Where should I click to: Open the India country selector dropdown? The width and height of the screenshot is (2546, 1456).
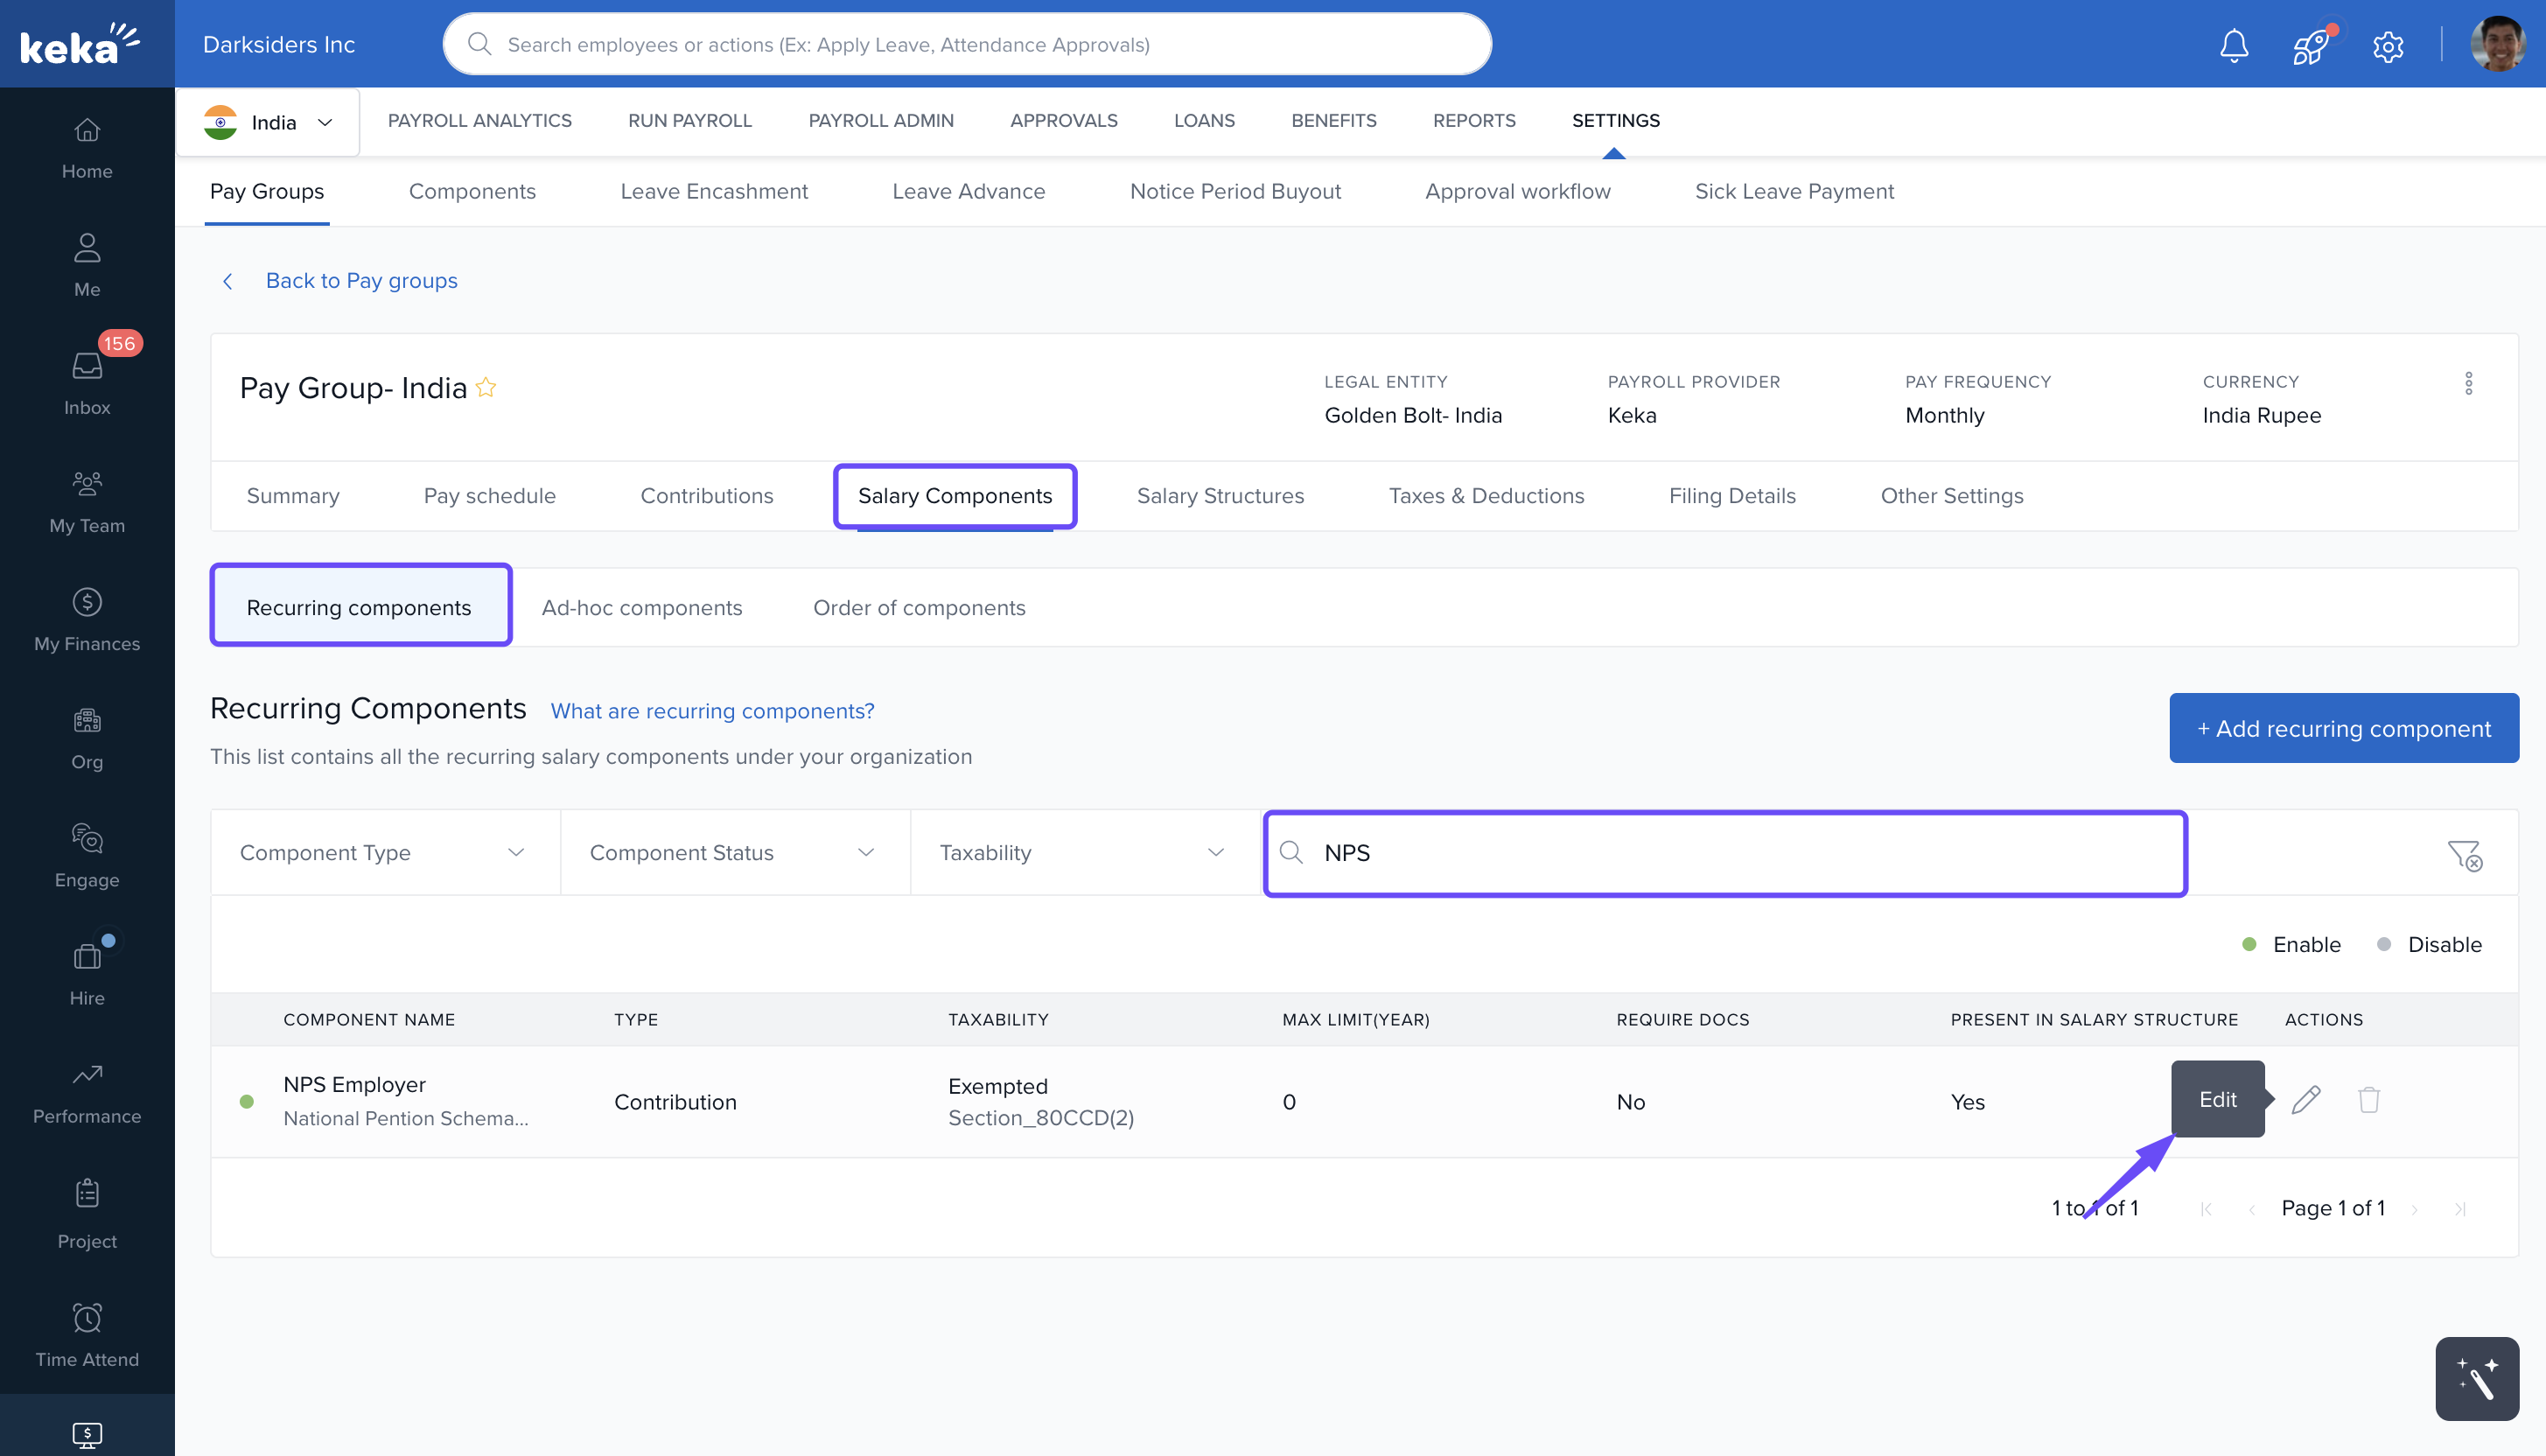pyautogui.click(x=268, y=122)
